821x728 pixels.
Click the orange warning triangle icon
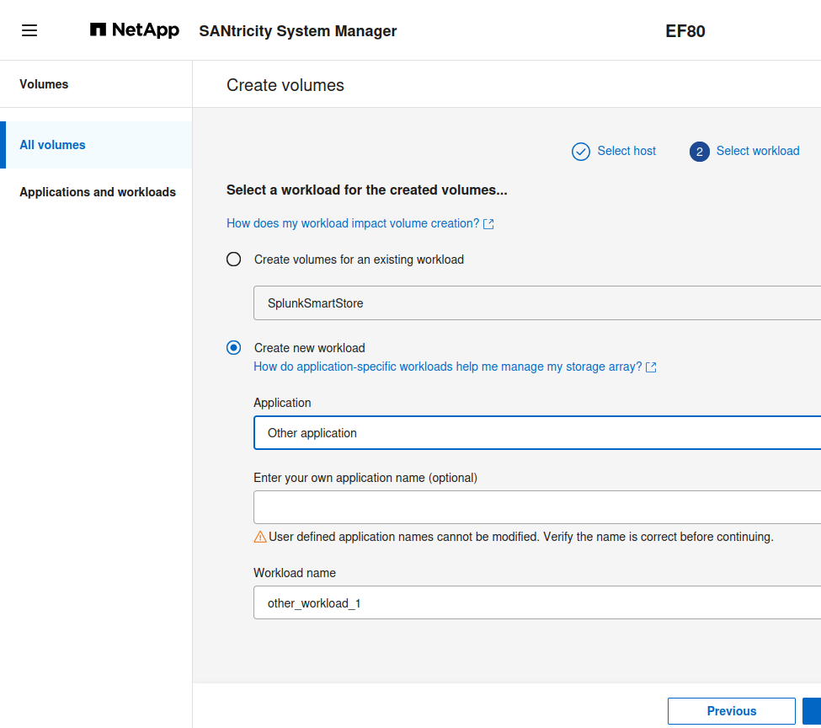pyautogui.click(x=260, y=537)
